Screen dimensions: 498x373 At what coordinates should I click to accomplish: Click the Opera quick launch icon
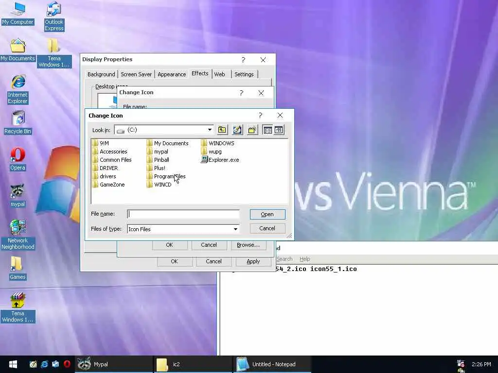tap(67, 364)
